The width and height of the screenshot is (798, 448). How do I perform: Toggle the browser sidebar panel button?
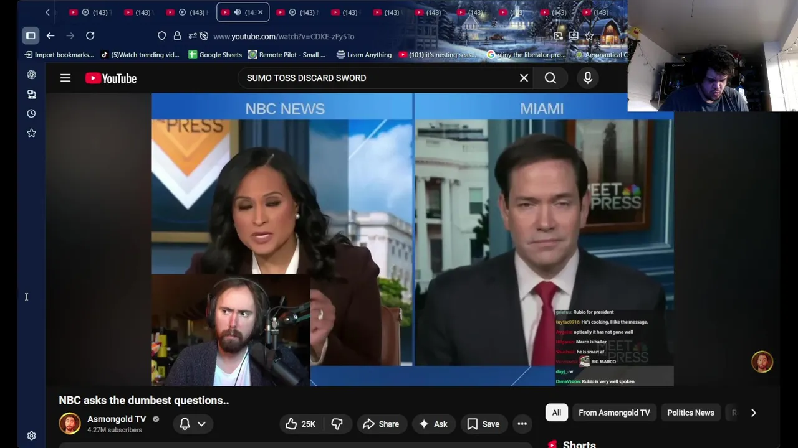click(x=31, y=35)
